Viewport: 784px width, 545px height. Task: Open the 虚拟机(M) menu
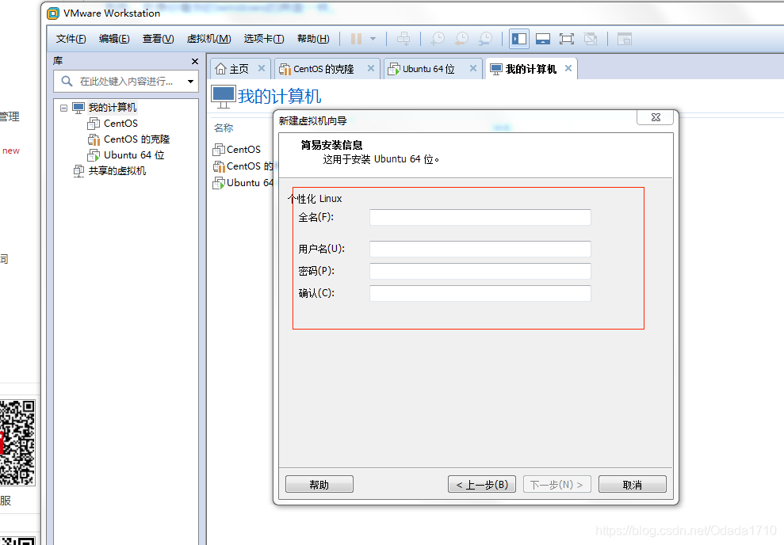coord(208,39)
